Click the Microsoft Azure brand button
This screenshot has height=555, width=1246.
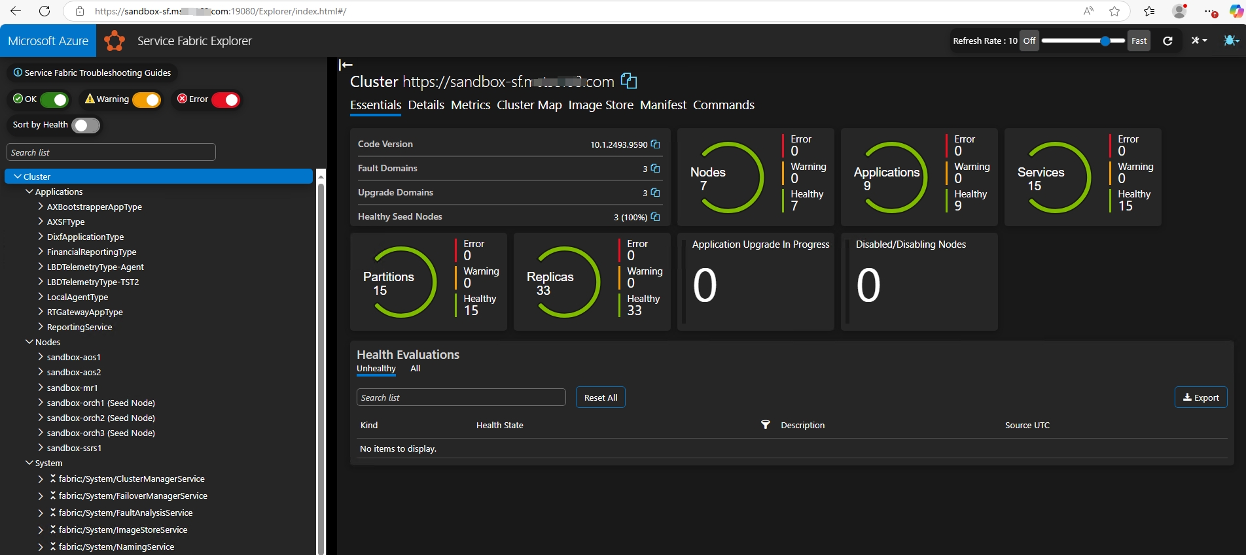[x=48, y=41]
